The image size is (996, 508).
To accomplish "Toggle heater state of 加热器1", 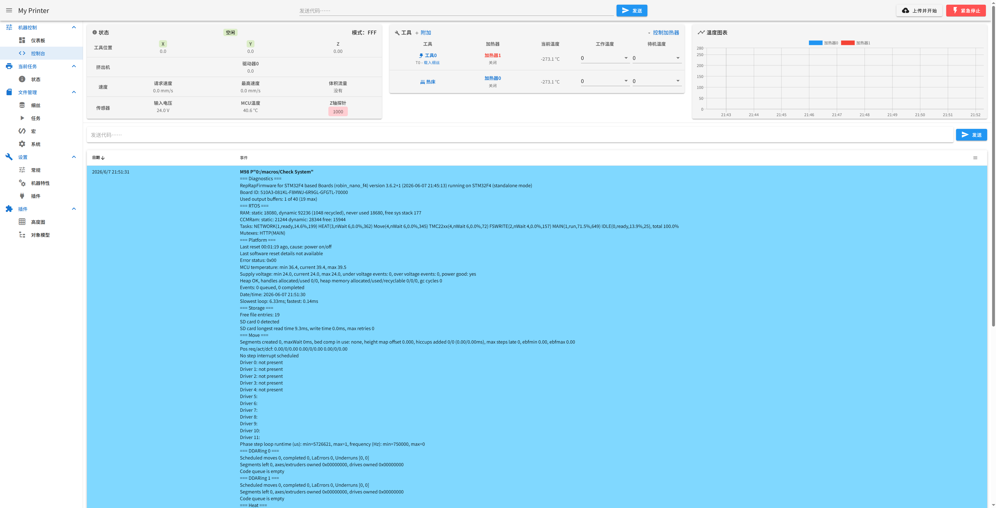I will pos(492,55).
